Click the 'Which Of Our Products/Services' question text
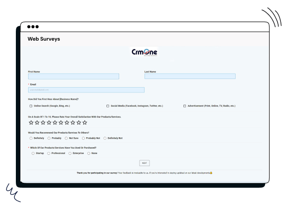The width and height of the screenshot is (285, 209). click(63, 148)
